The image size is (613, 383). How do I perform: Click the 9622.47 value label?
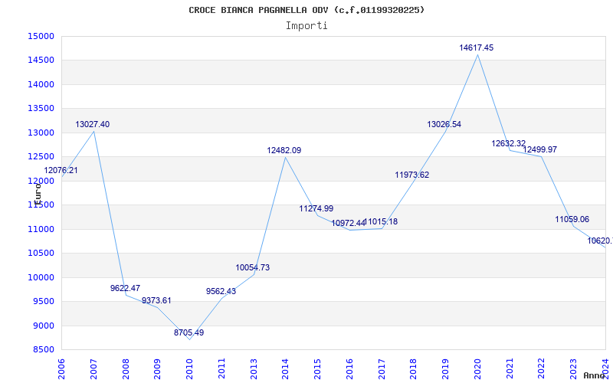click(125, 288)
